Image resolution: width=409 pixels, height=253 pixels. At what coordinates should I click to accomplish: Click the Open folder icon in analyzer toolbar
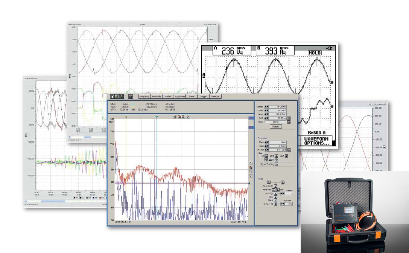click(x=117, y=97)
